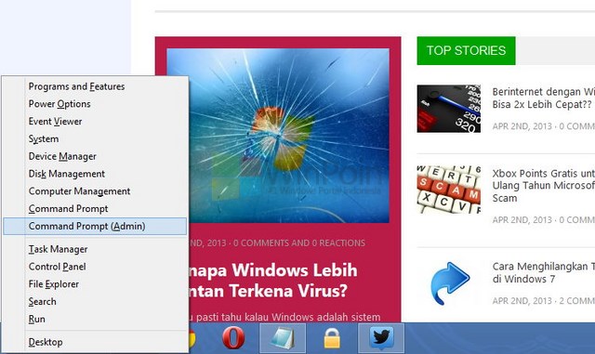Open the Twitter app taskbar icon
This screenshot has height=354, width=595.
coord(381,337)
